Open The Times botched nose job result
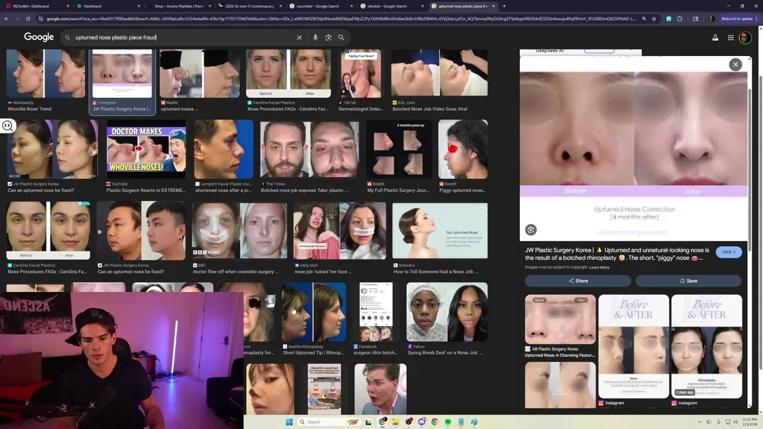This screenshot has height=429, width=763. (x=309, y=156)
